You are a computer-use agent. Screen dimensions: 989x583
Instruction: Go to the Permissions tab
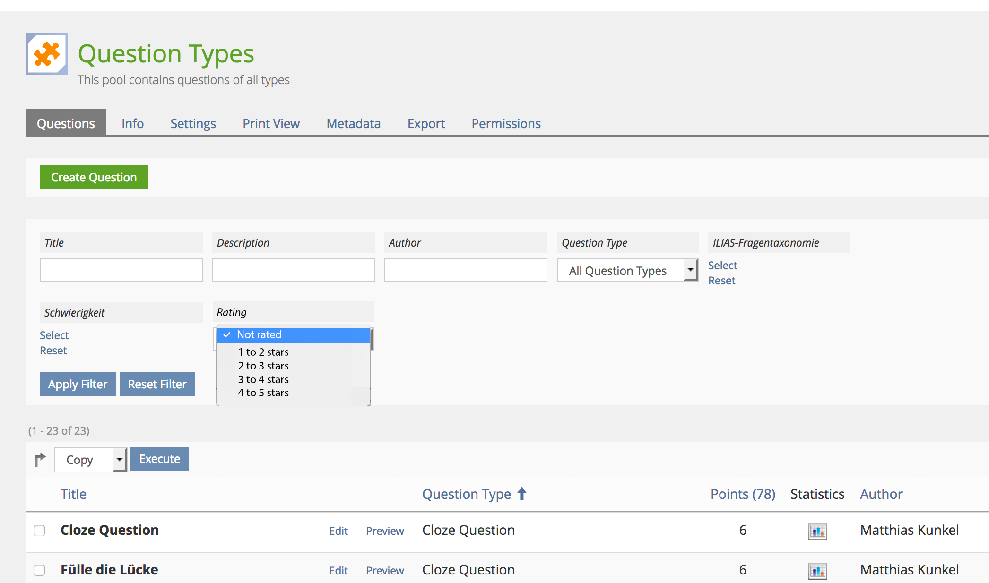506,124
